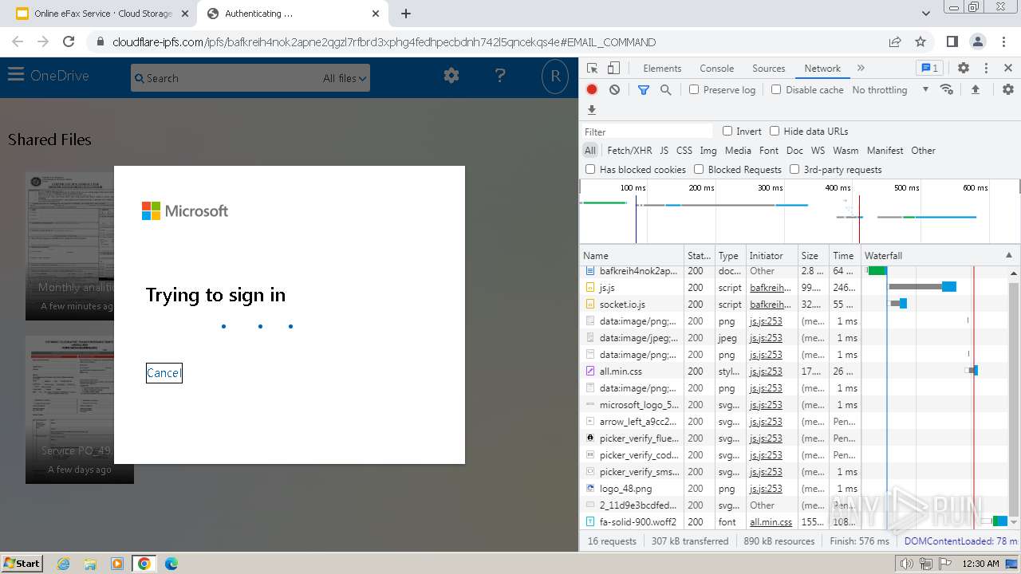Screen dimensions: 1021x574
Task: Open DevTools customize three-dot menu
Action: 986,69
